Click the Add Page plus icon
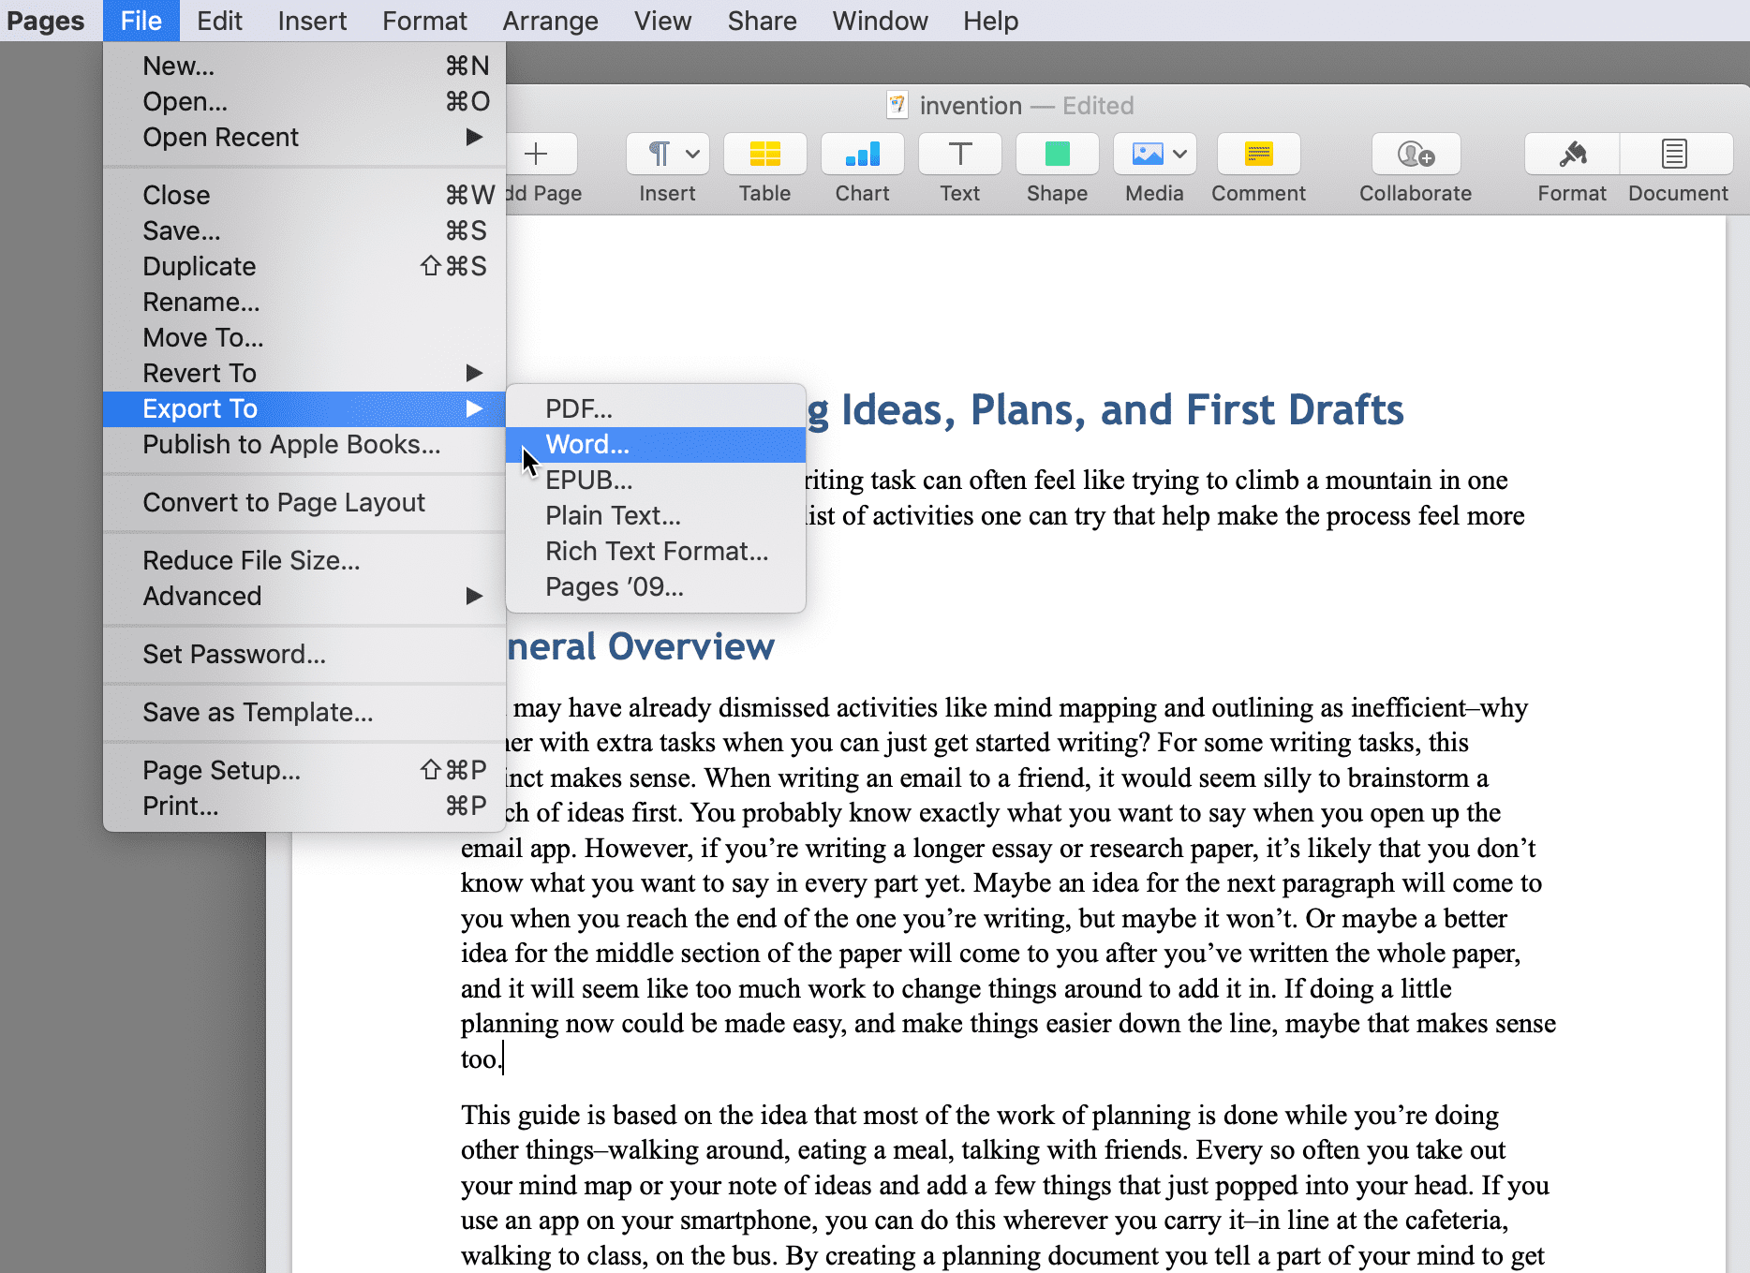Image resolution: width=1750 pixels, height=1273 pixels. pyautogui.click(x=536, y=154)
